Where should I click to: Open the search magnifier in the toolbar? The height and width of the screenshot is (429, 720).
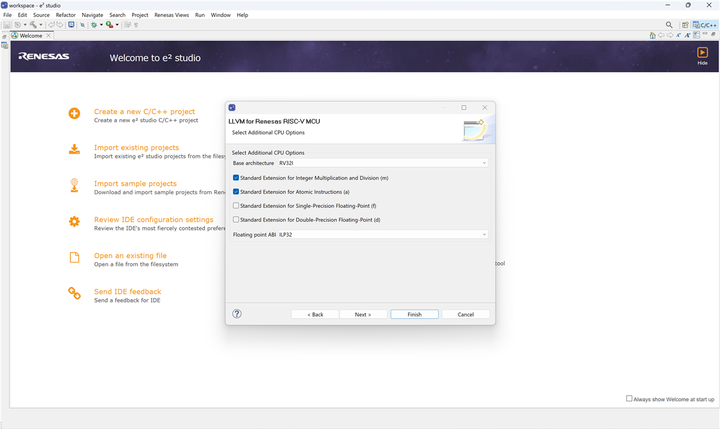tap(669, 25)
